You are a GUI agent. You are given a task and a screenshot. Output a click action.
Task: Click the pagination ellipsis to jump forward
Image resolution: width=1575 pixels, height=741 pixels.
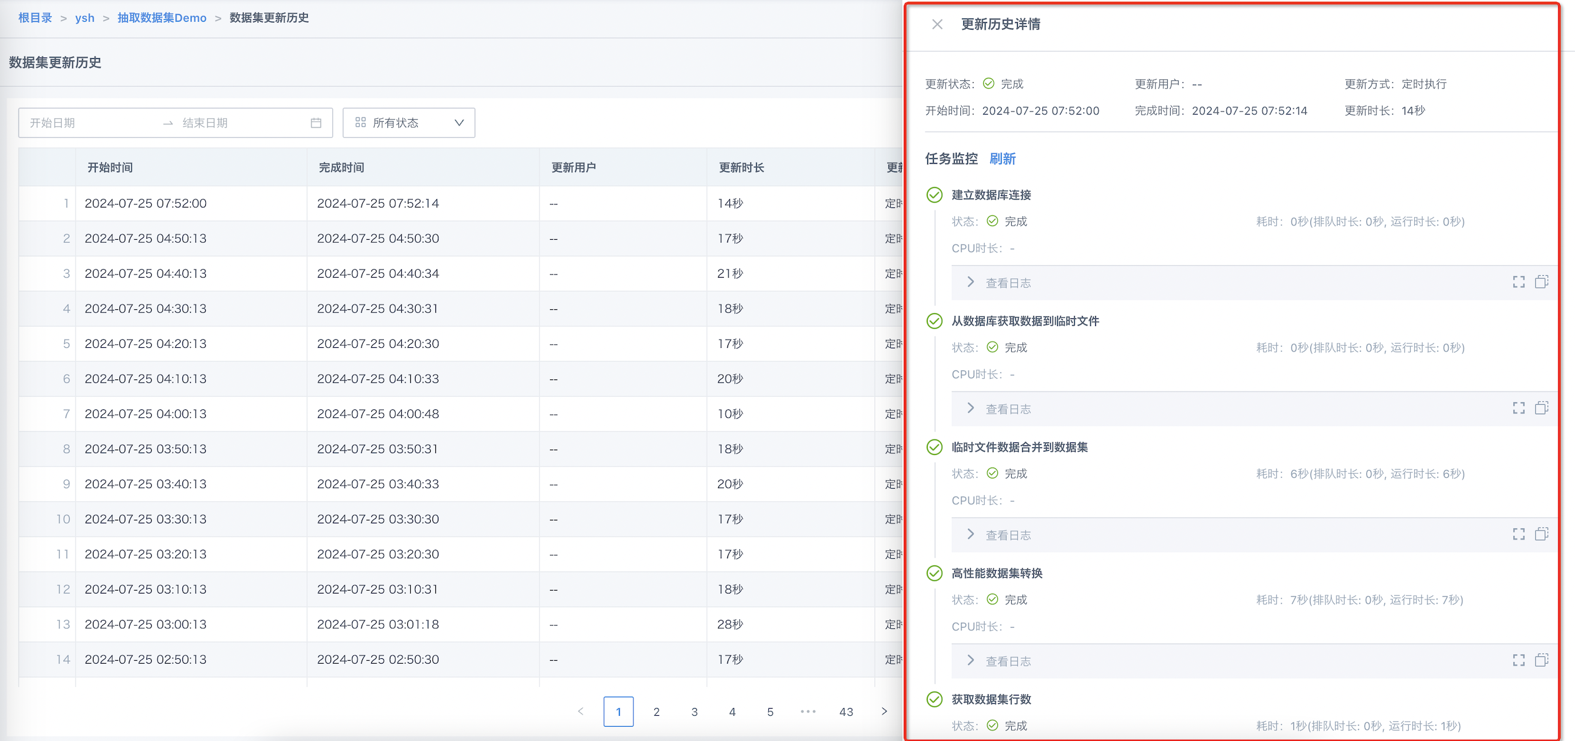coord(808,712)
